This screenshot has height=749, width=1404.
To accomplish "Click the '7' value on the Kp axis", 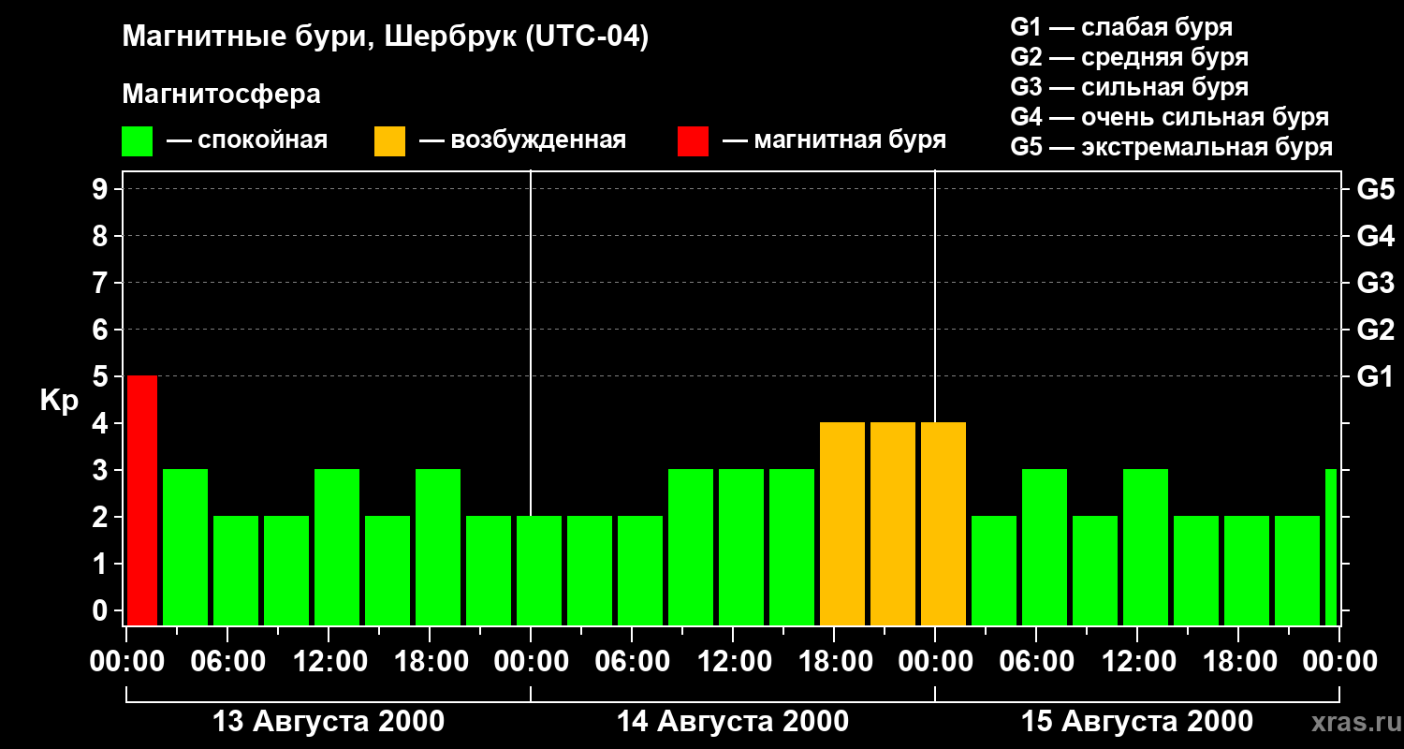I will click(x=102, y=283).
